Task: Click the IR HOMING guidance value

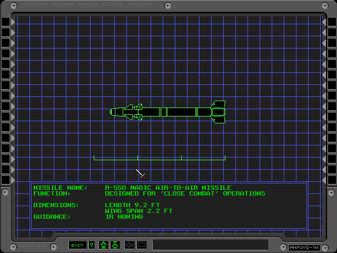Action: 124,217
